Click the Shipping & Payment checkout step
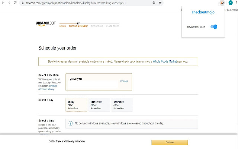This screenshot has height=149, width=238. click(x=78, y=26)
